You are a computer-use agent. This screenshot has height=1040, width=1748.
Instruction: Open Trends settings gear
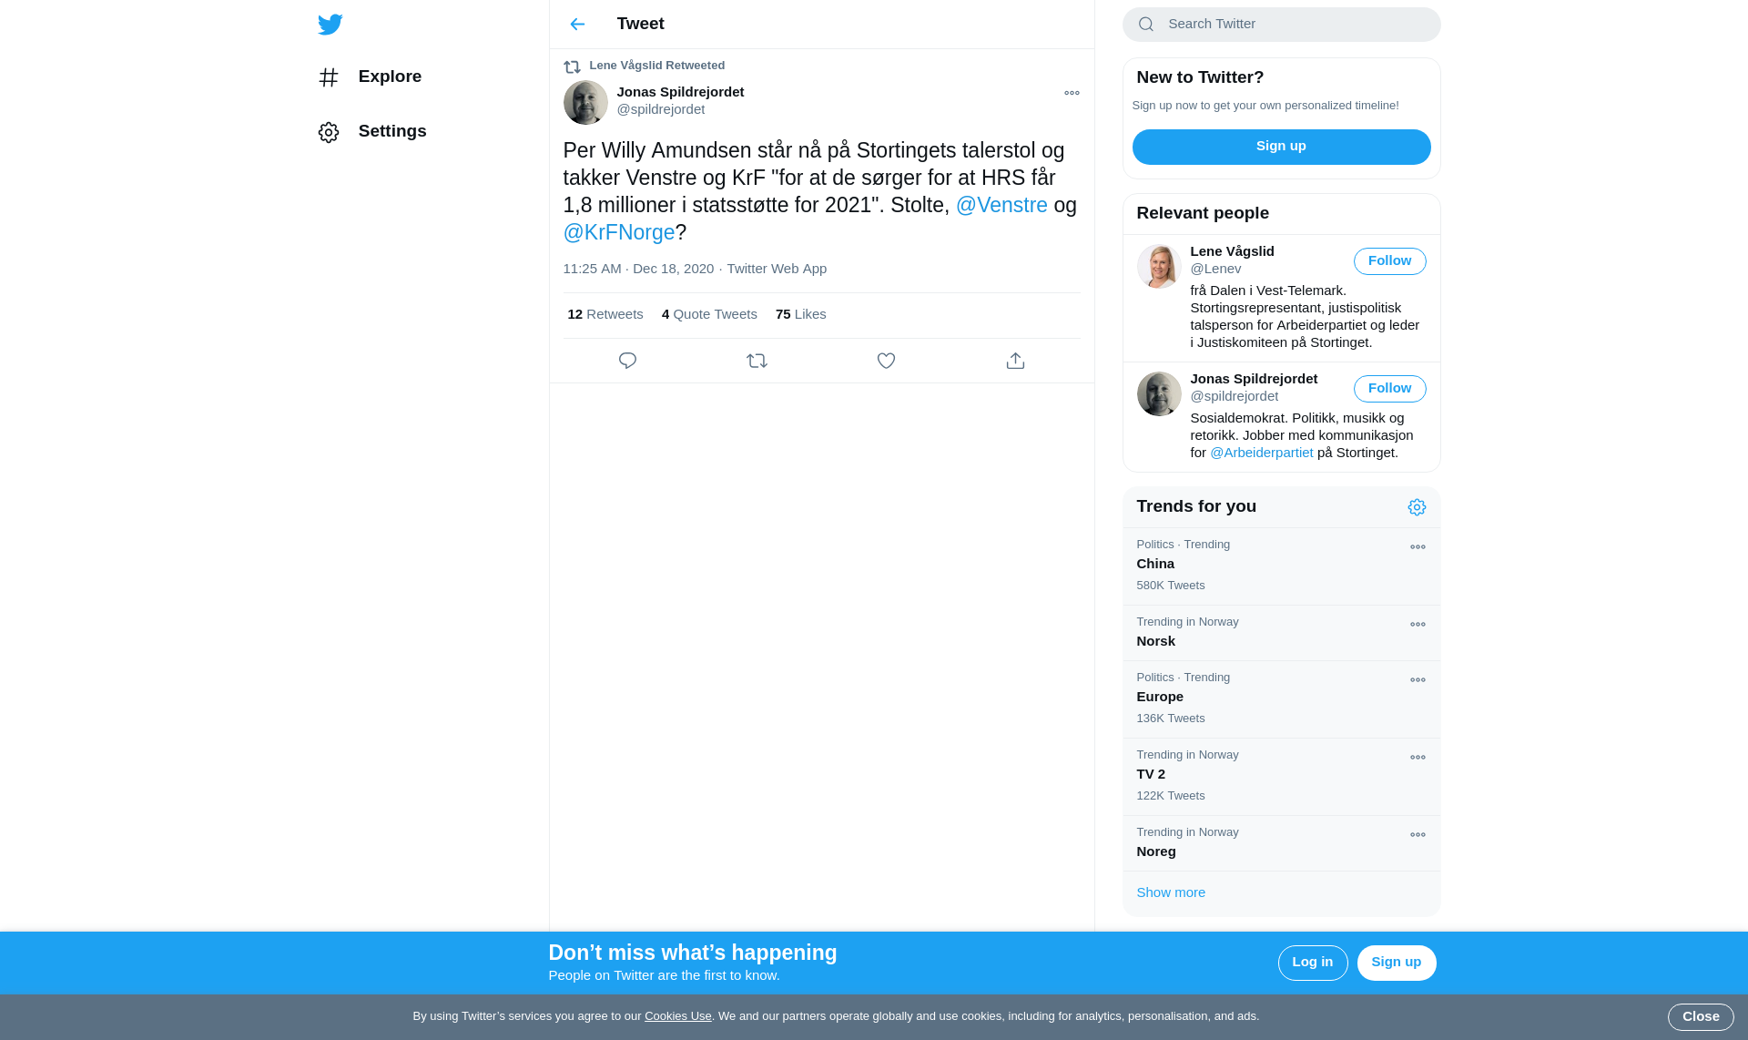(1417, 507)
